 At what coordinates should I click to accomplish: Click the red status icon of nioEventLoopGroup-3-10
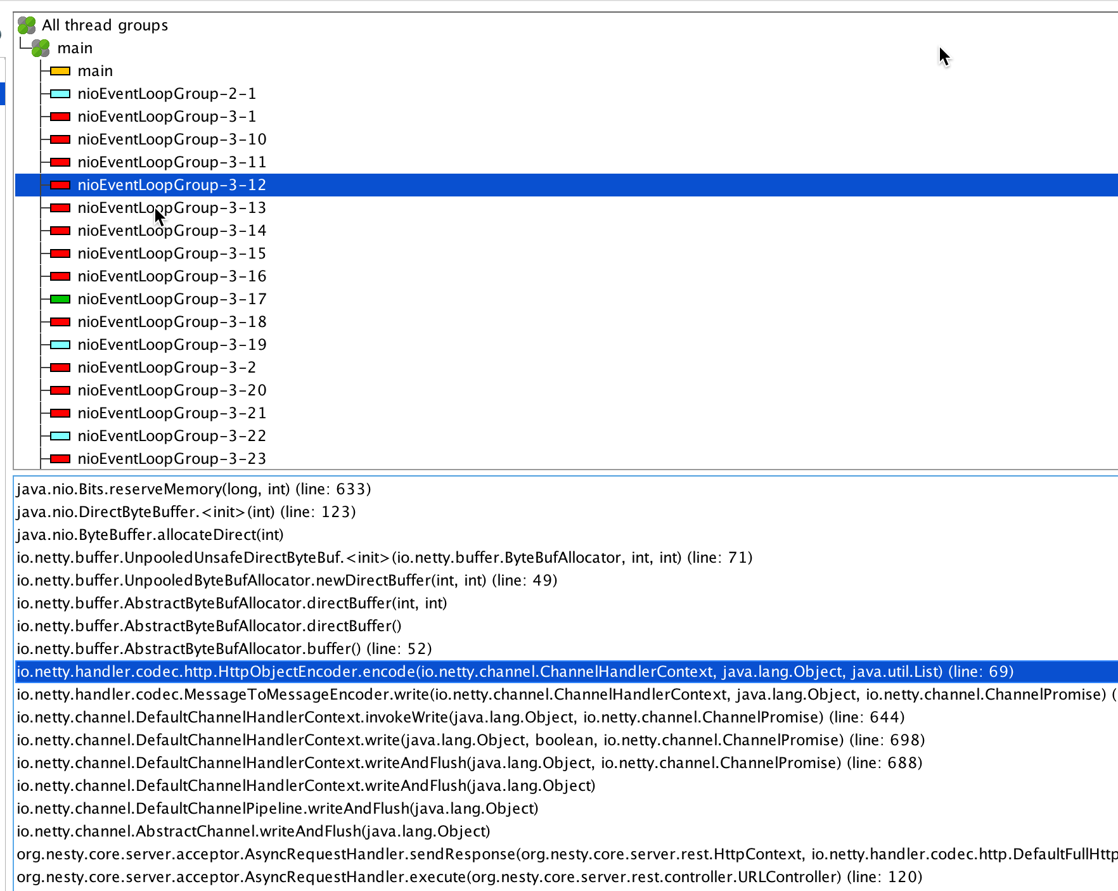(60, 139)
